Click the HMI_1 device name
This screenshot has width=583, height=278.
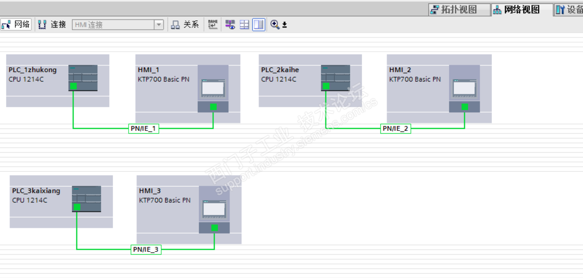148,70
